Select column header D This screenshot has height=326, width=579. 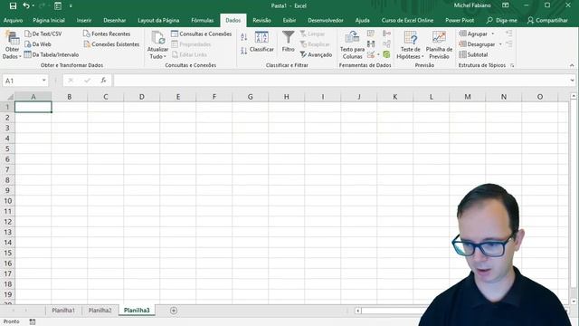[x=141, y=97]
